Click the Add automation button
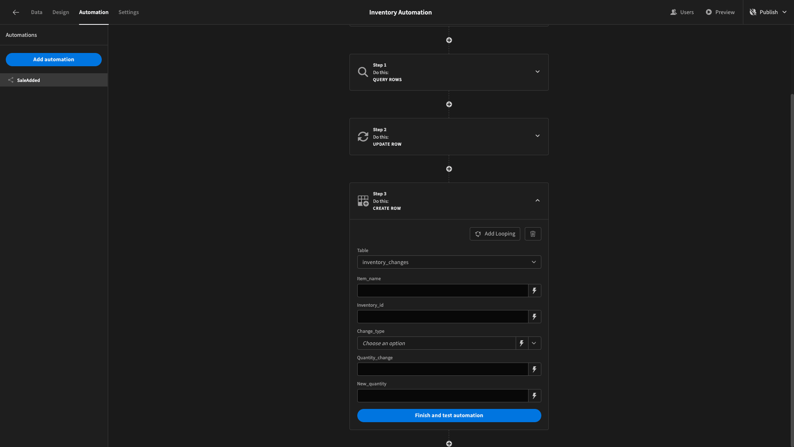Viewport: 794px width, 447px height. coord(54,60)
